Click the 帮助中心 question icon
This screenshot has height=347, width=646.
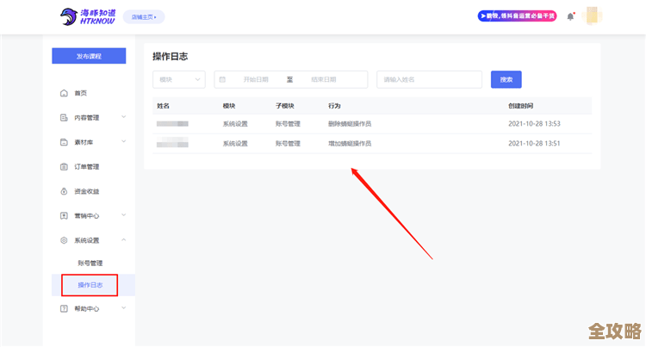(64, 309)
